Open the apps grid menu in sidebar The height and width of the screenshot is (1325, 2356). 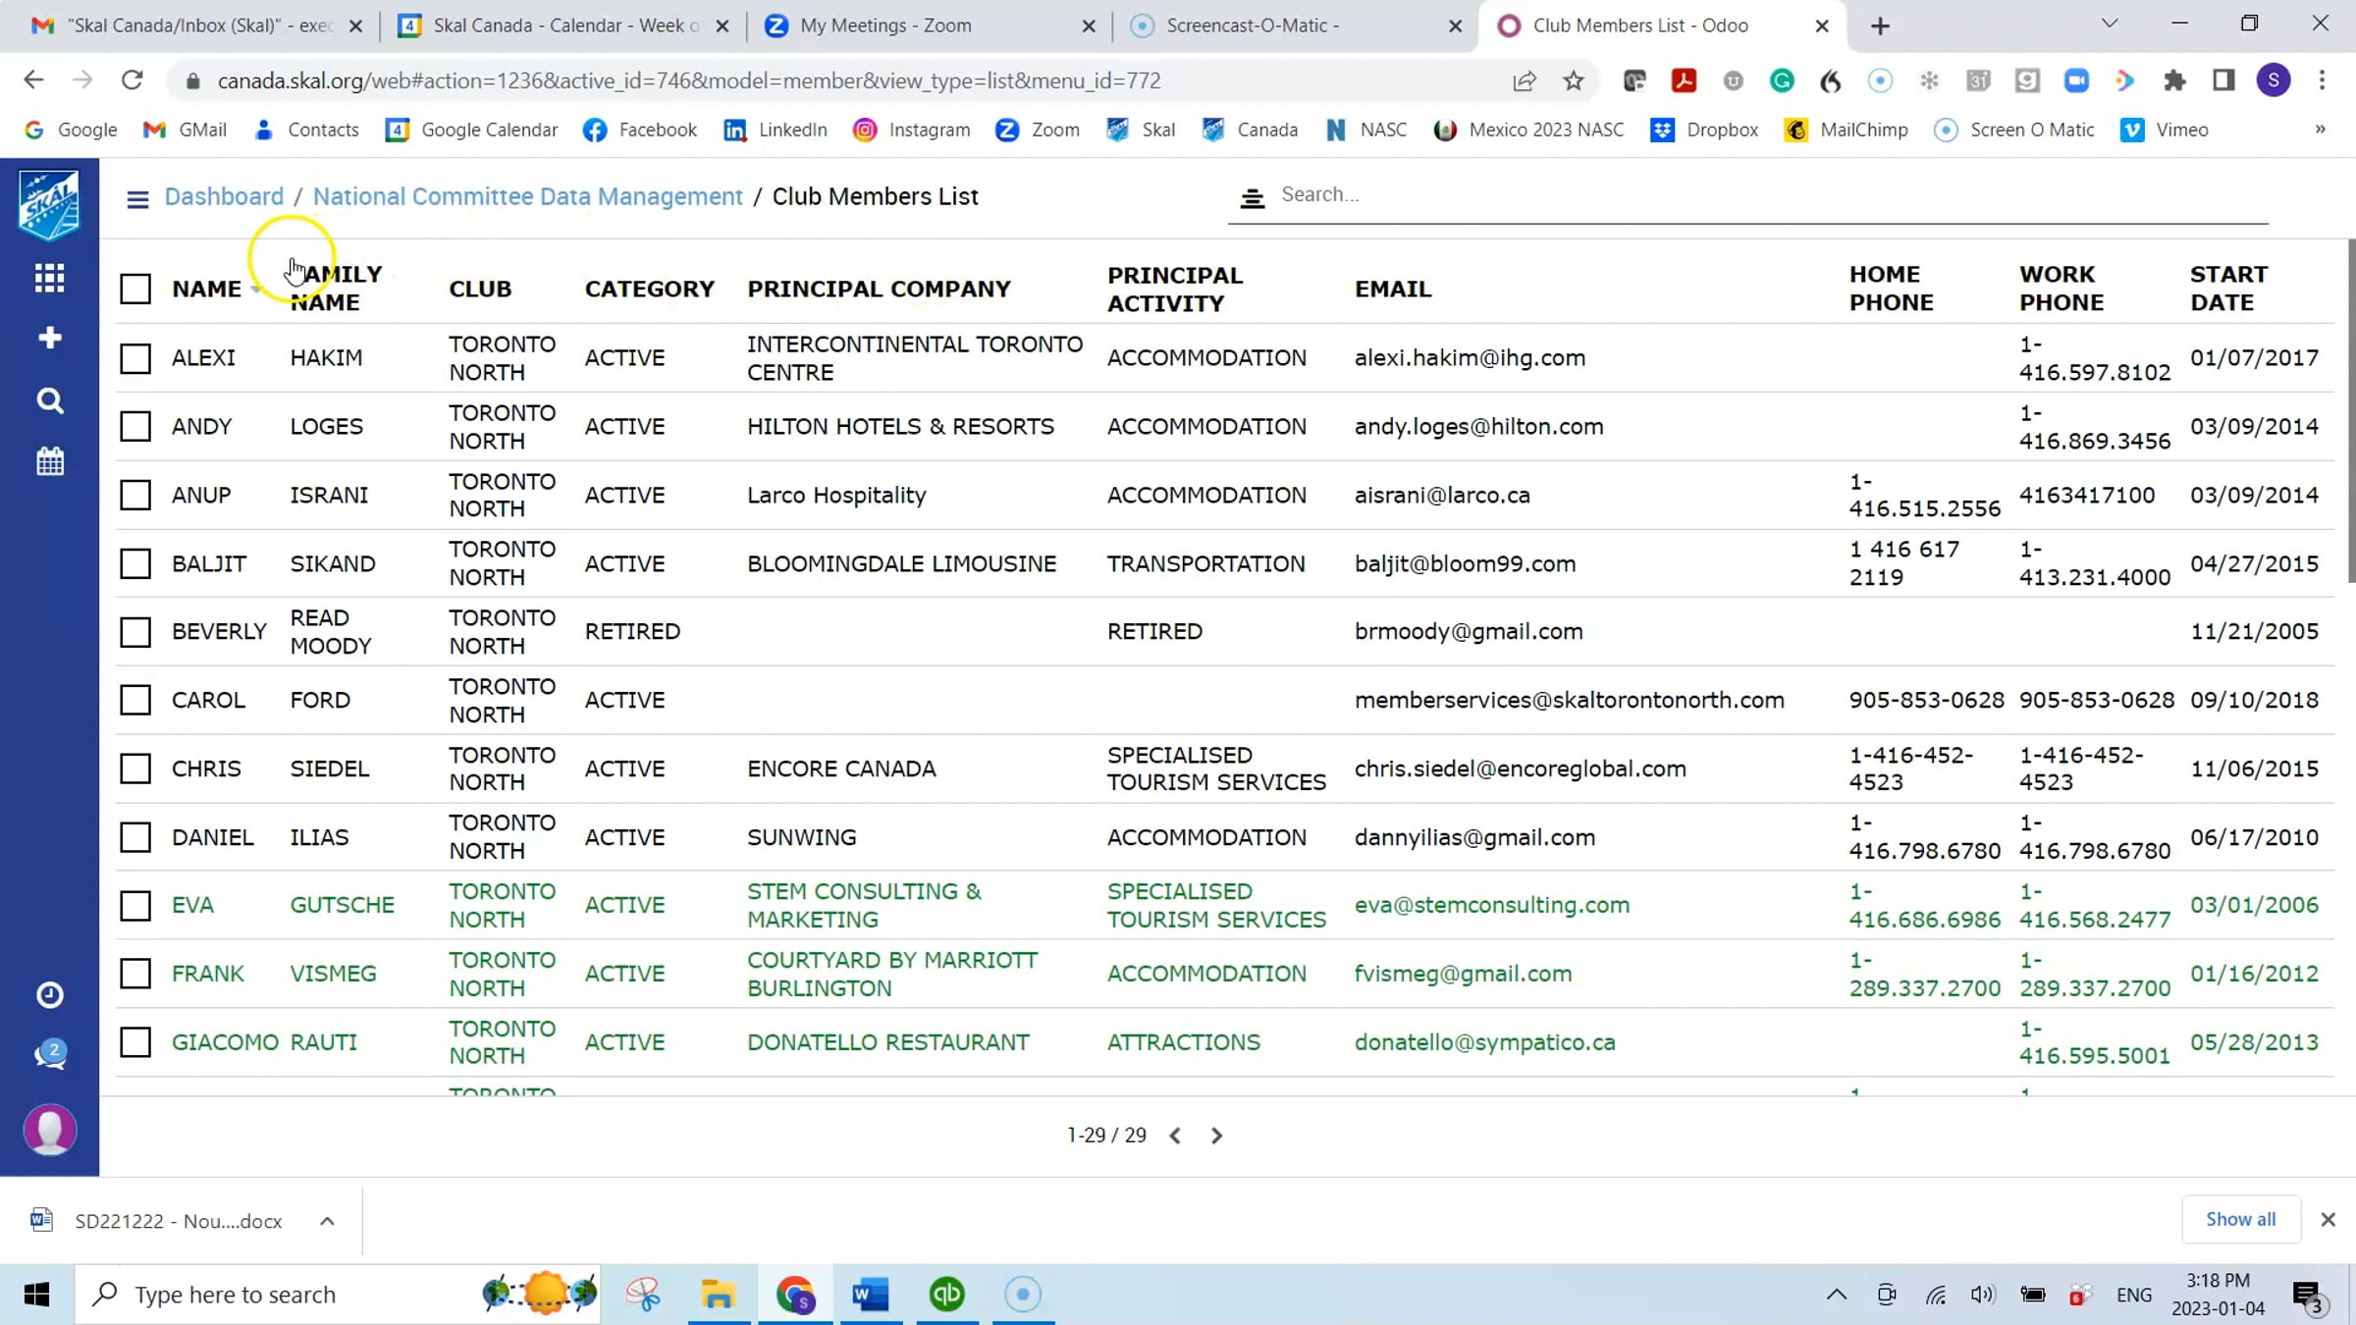[x=49, y=278]
